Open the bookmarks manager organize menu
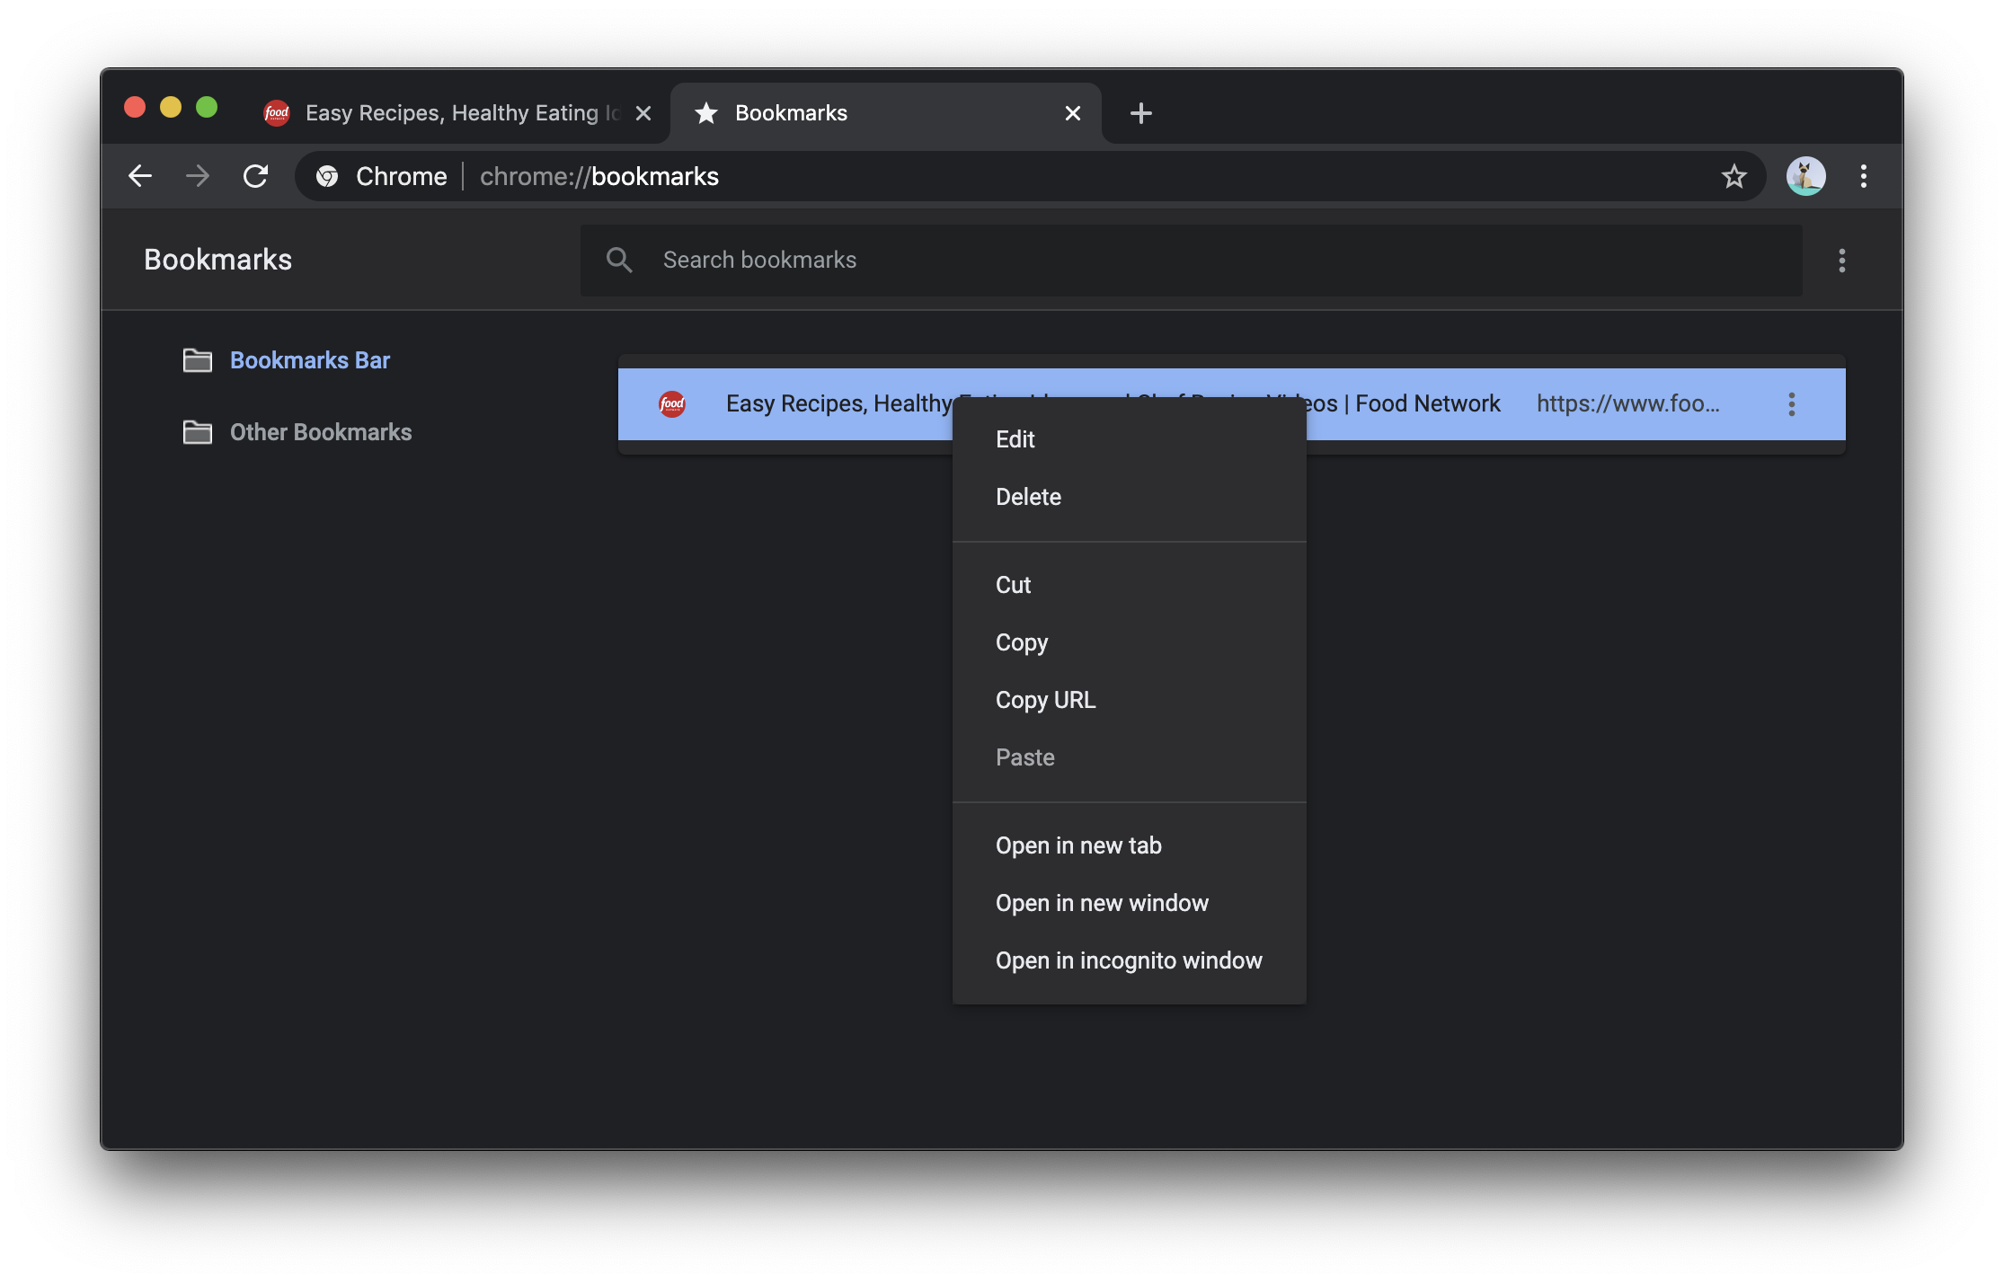This screenshot has width=2004, height=1283. coord(1842,261)
